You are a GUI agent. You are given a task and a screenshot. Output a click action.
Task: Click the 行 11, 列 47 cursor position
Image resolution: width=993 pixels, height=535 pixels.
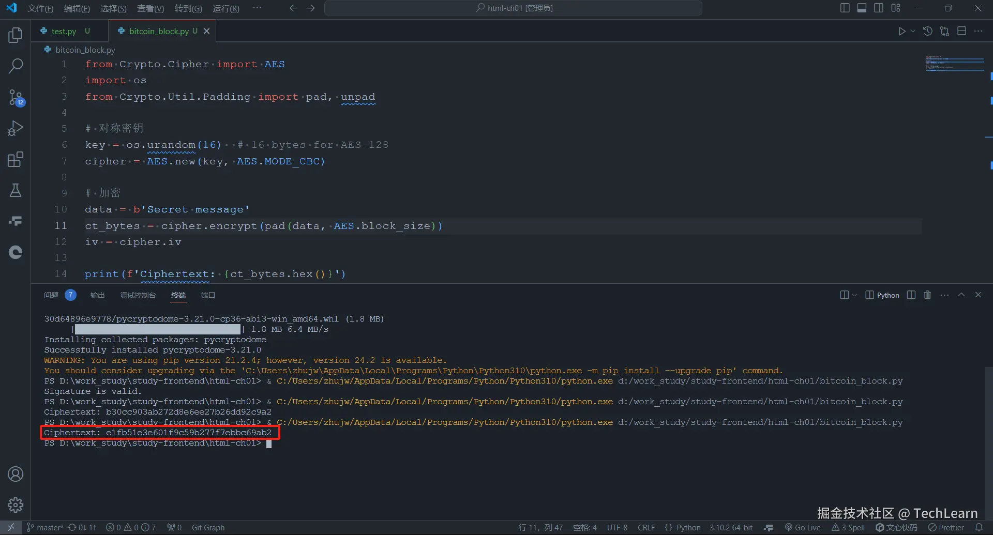click(540, 528)
